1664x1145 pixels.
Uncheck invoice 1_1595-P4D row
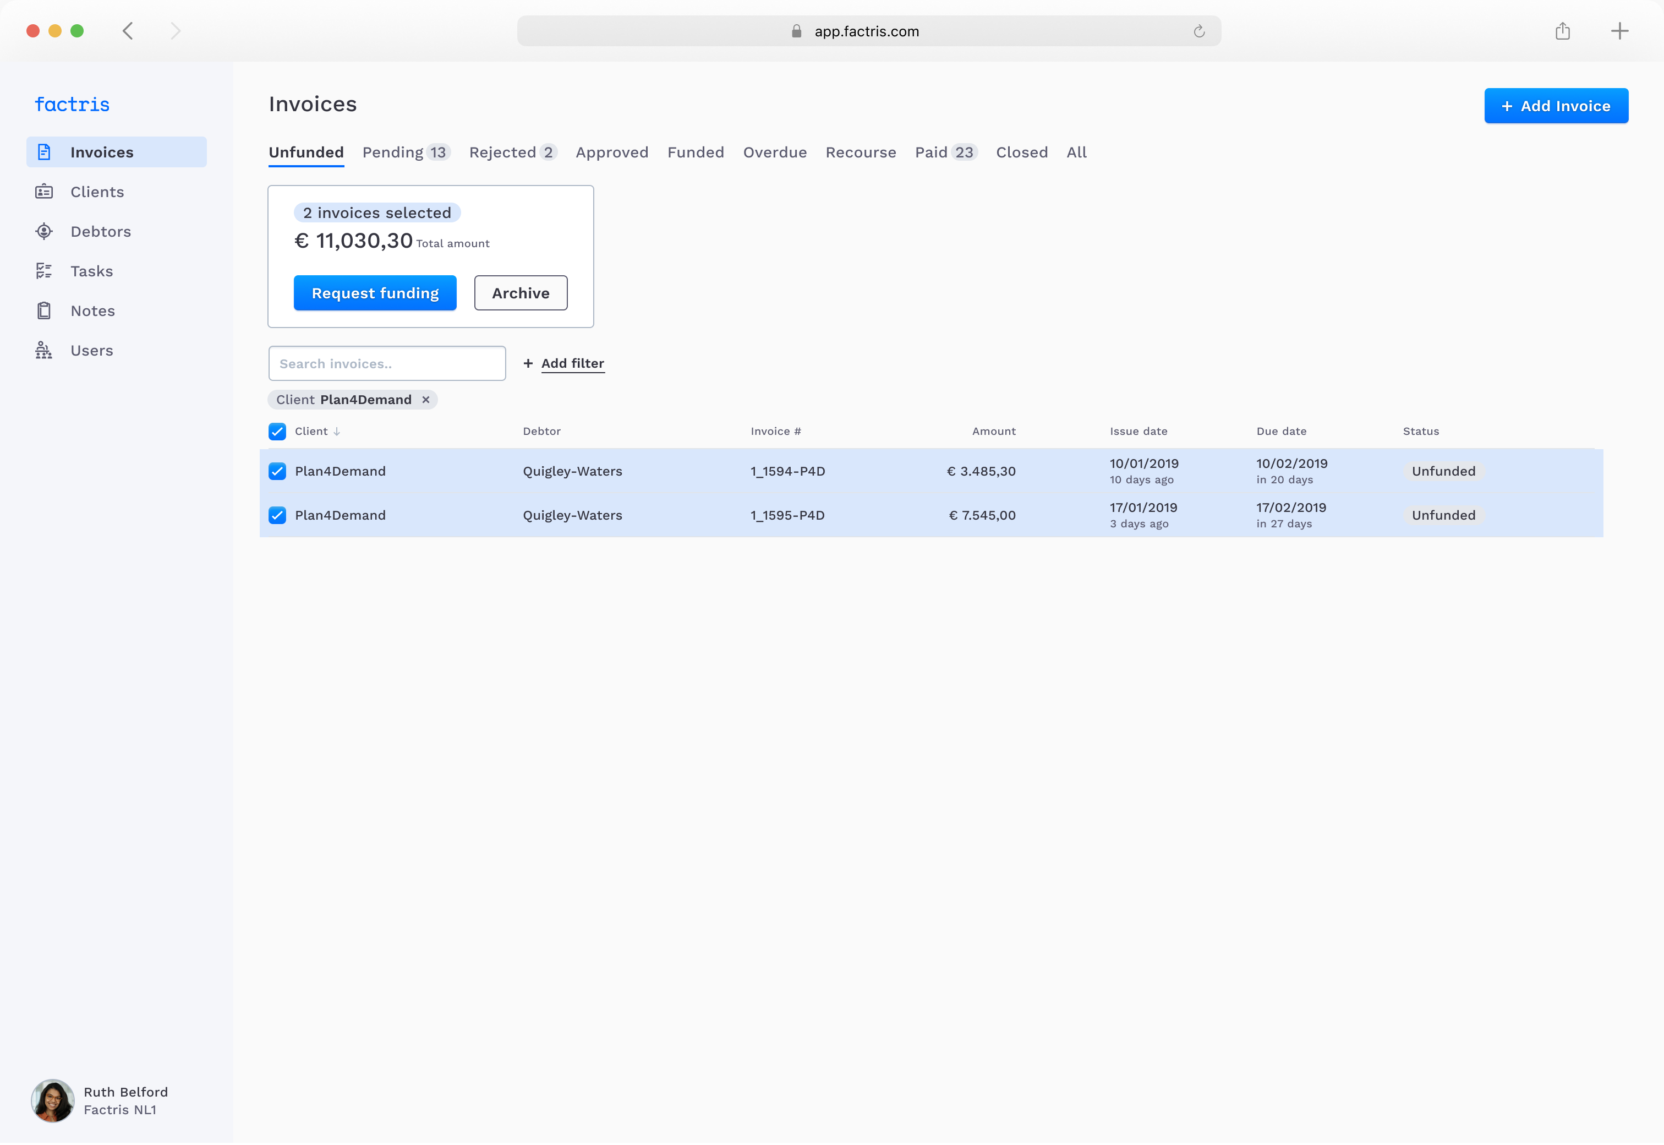click(x=277, y=514)
